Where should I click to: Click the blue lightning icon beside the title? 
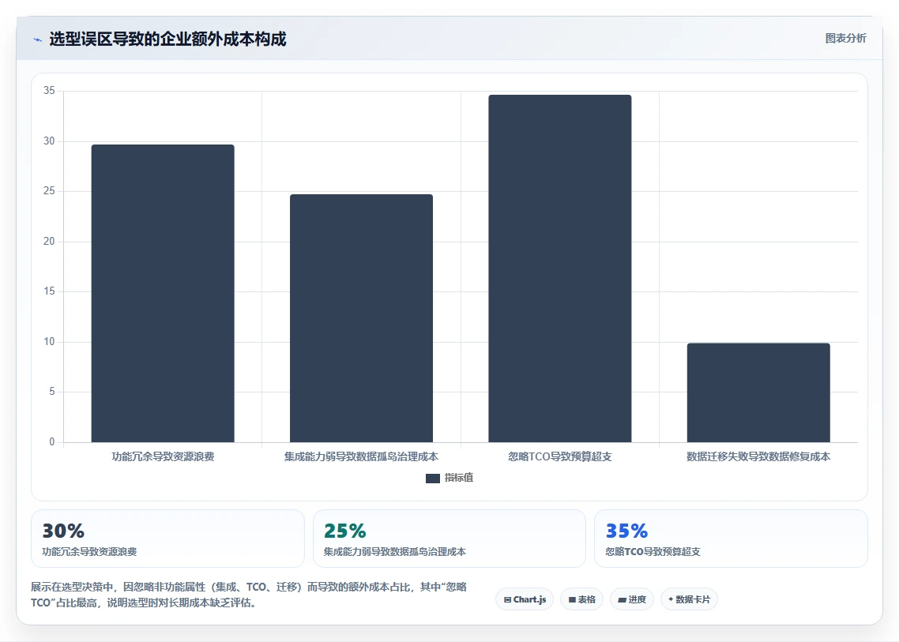click(x=38, y=39)
